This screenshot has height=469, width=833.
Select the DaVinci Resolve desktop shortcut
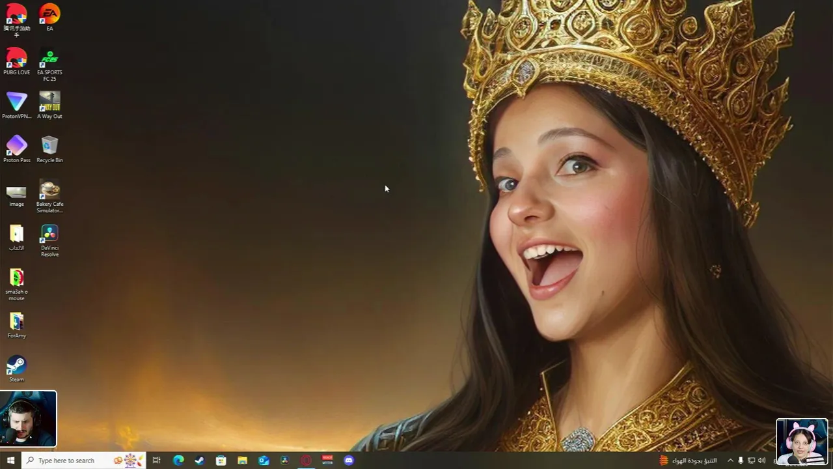coord(49,240)
